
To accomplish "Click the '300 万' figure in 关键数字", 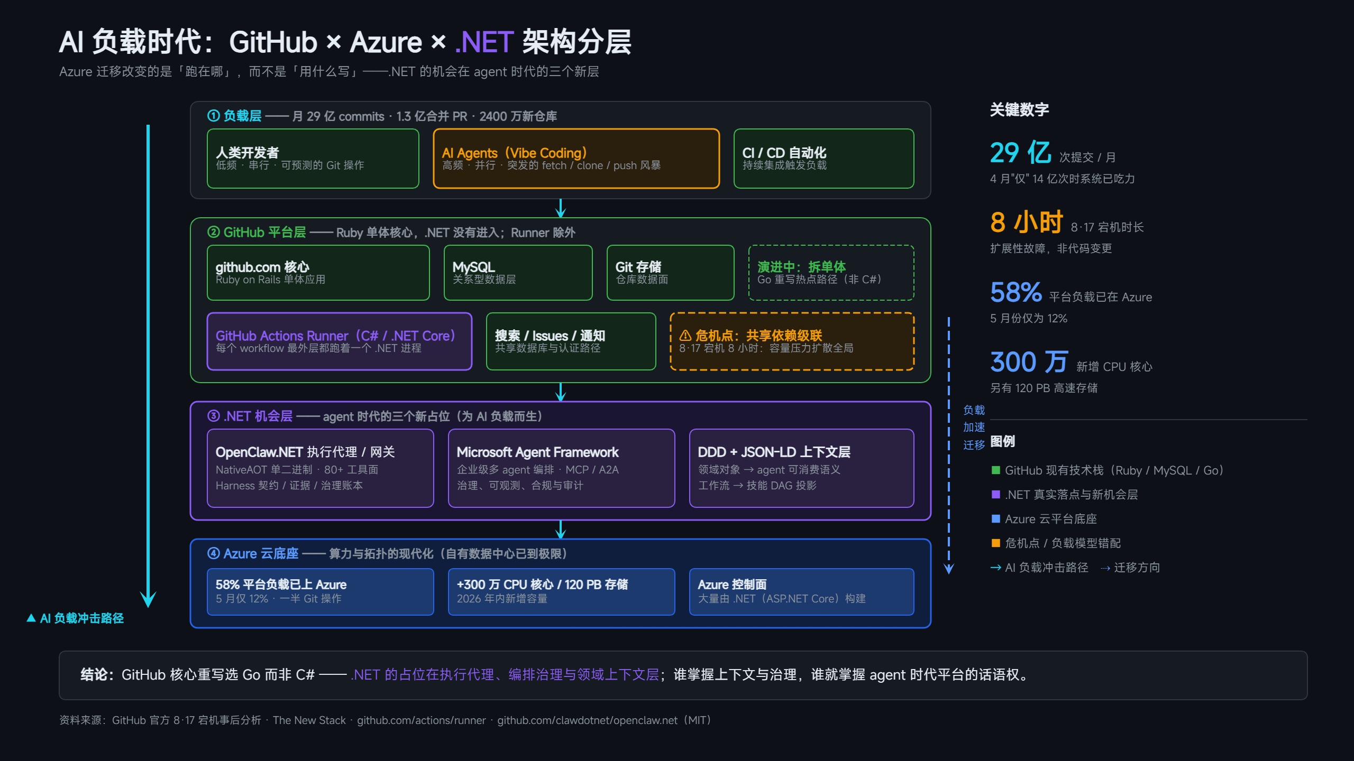I will (1029, 362).
